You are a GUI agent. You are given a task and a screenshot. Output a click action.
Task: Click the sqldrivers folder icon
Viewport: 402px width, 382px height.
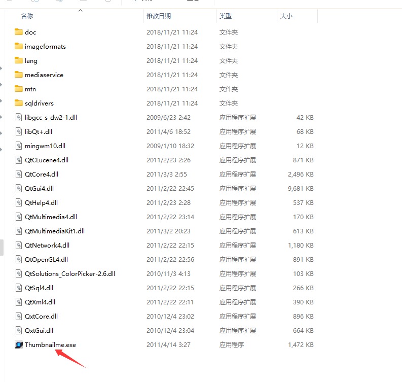[x=18, y=103]
